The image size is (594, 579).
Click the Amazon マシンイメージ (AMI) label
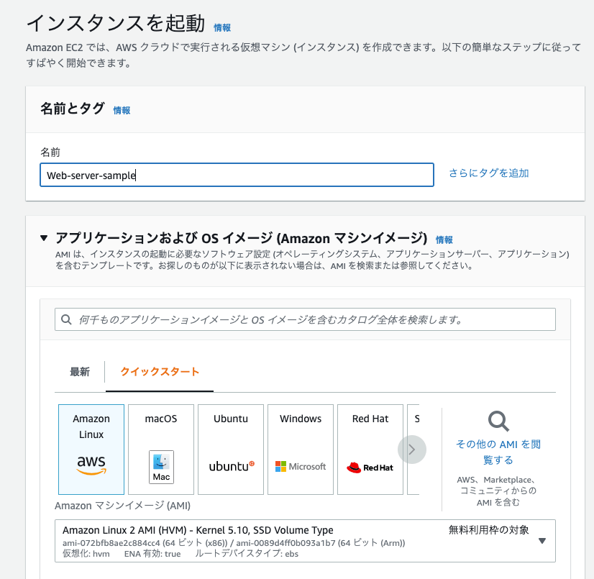point(122,506)
